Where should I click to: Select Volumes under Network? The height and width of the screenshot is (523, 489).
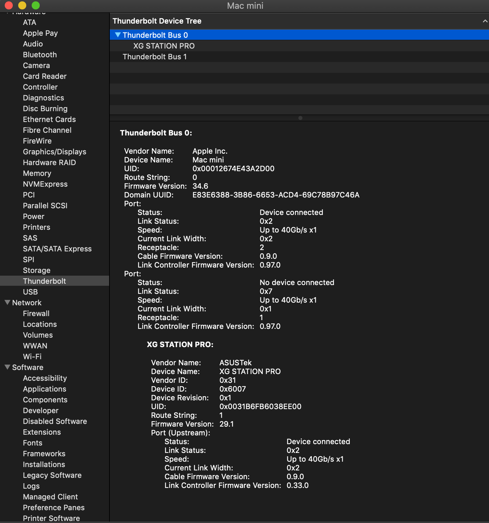[38, 335]
